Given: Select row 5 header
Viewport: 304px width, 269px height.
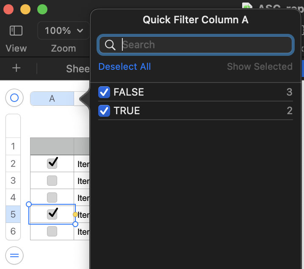Looking at the screenshot, I should (x=13, y=214).
